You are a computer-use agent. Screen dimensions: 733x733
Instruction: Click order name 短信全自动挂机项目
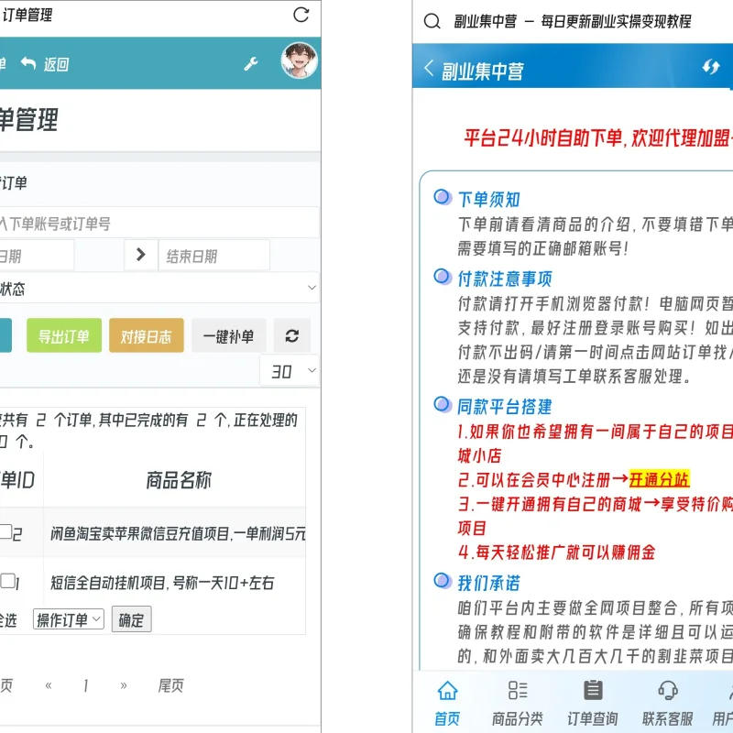(162, 583)
